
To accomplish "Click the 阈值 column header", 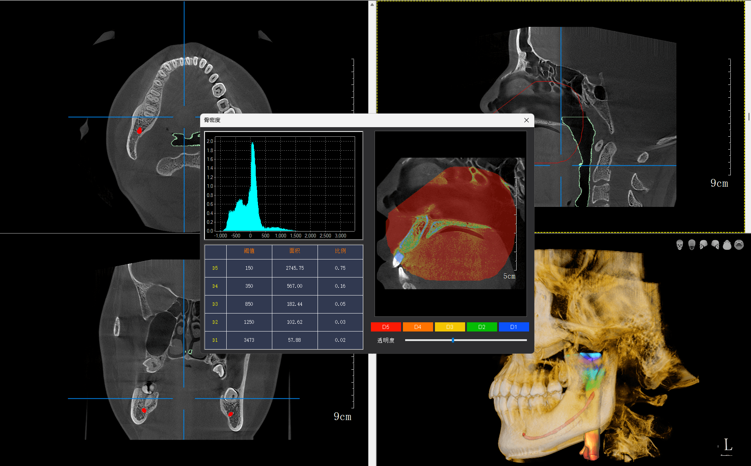I will coord(249,251).
